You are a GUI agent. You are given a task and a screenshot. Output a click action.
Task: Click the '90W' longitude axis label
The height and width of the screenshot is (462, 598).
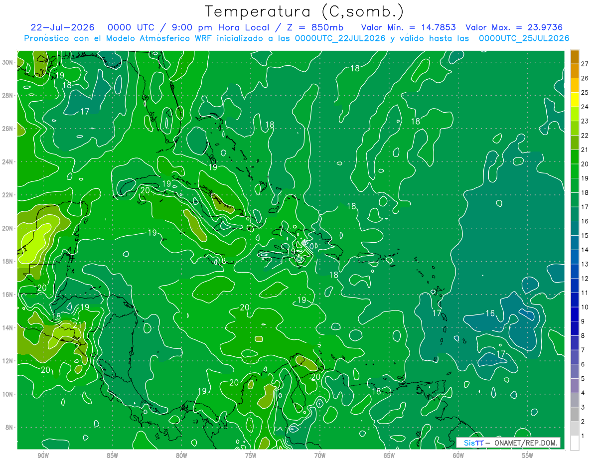coord(43,456)
